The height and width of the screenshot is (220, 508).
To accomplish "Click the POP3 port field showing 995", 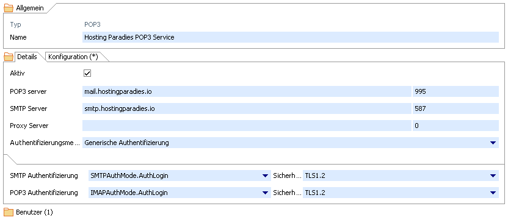I will tap(455, 91).
